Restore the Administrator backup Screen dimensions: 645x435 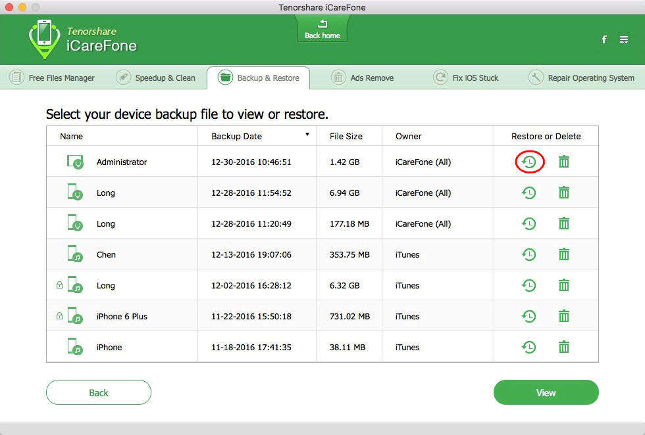(x=529, y=162)
